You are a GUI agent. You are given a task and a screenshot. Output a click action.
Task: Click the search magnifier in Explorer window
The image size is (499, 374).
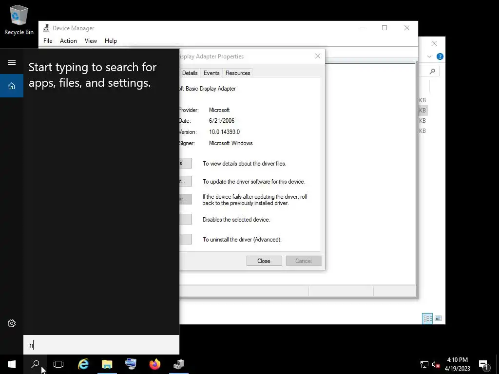coord(432,71)
